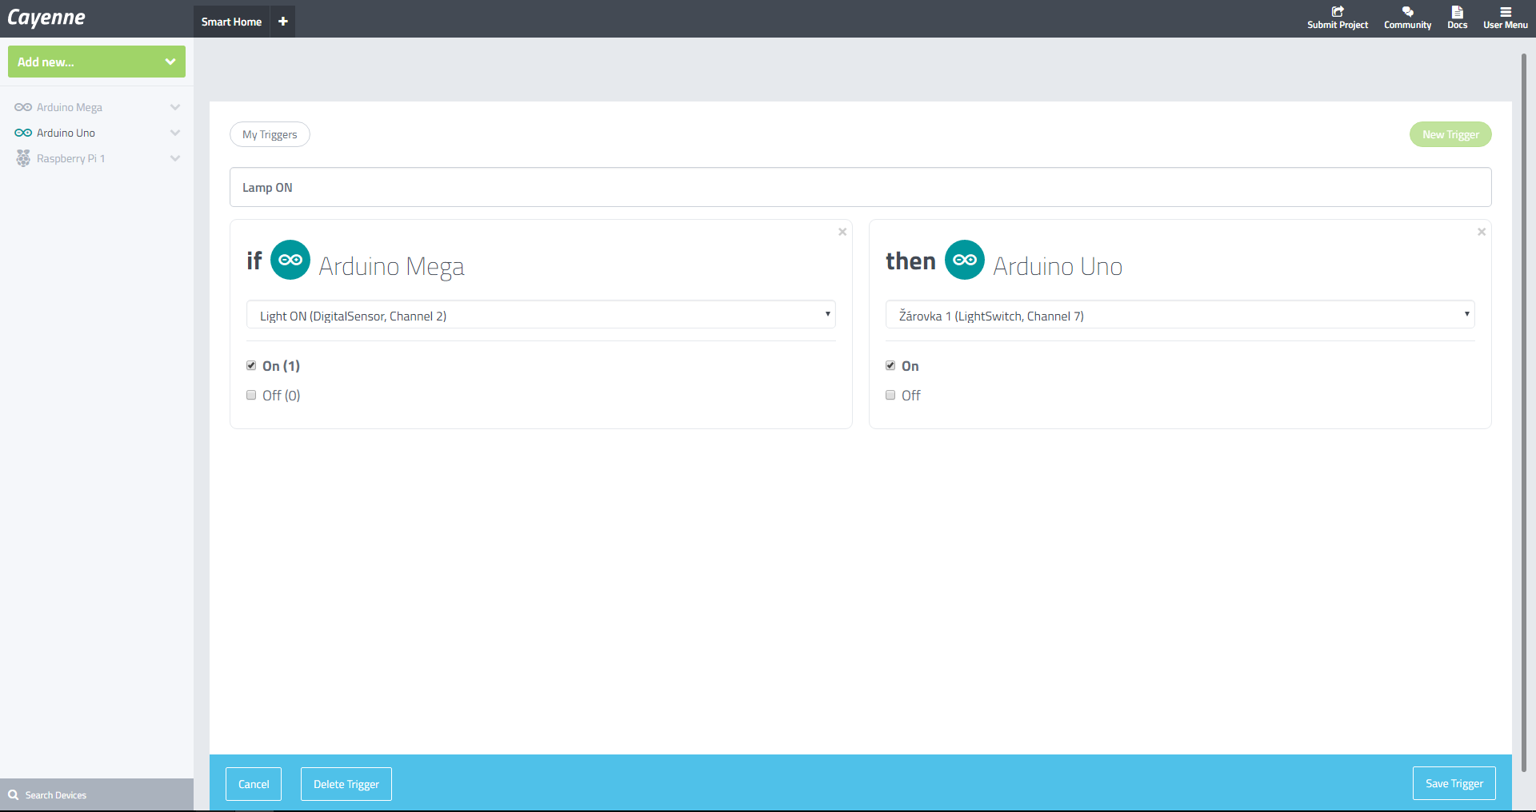Add a new project with plus icon
This screenshot has height=812, width=1536.
pyautogui.click(x=283, y=22)
